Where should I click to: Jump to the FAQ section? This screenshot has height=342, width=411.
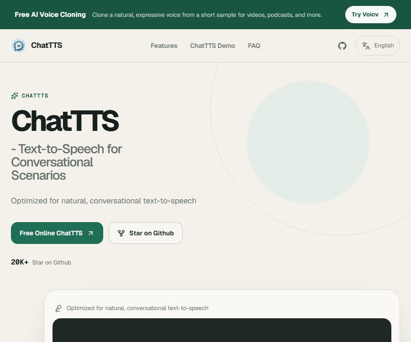254,46
